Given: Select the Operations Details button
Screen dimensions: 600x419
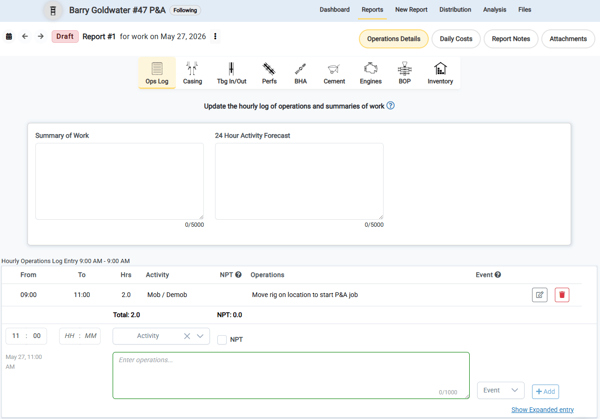Looking at the screenshot, I should 394,39.
